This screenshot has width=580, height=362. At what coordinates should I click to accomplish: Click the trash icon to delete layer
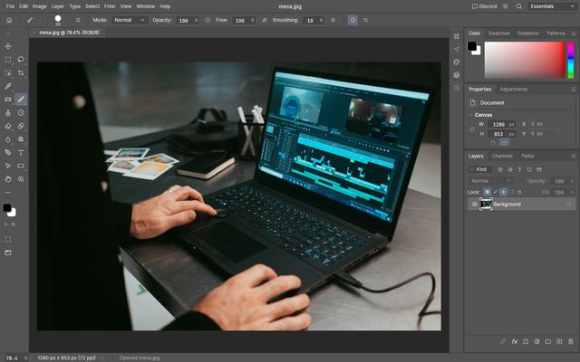[570, 342]
